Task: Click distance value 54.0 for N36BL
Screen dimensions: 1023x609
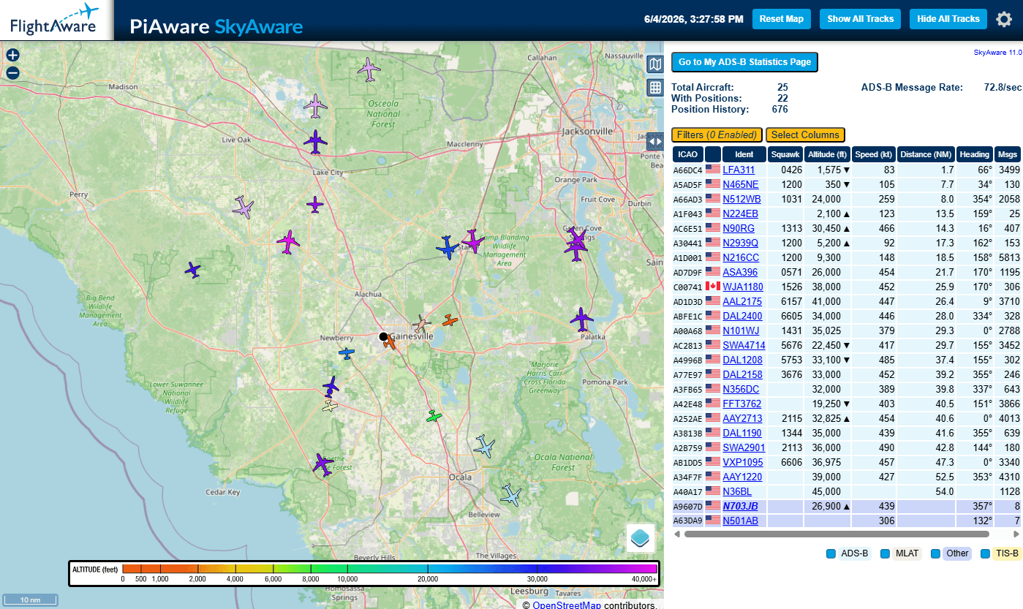Action: 945,491
